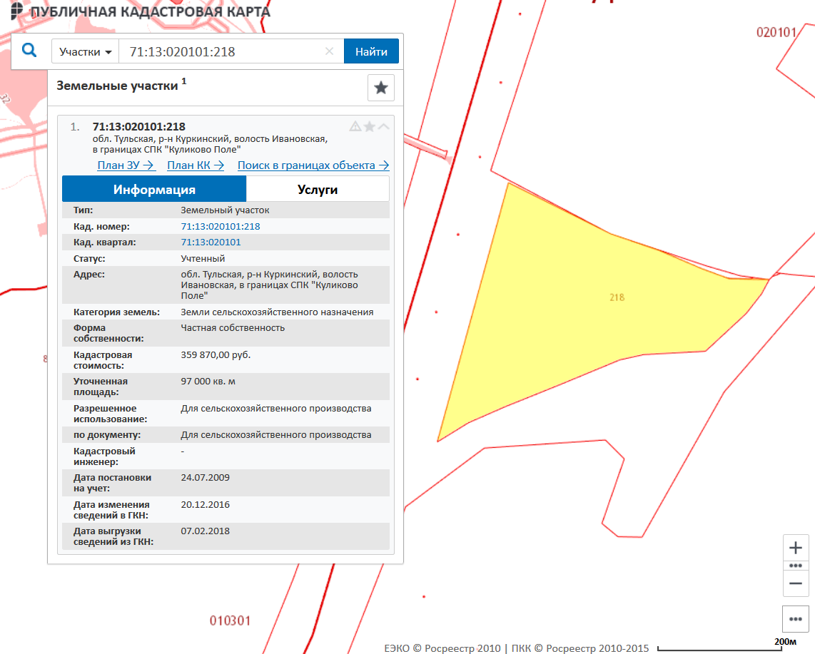815x654 pixels.
Task: Open the План КК link
Action: click(196, 165)
